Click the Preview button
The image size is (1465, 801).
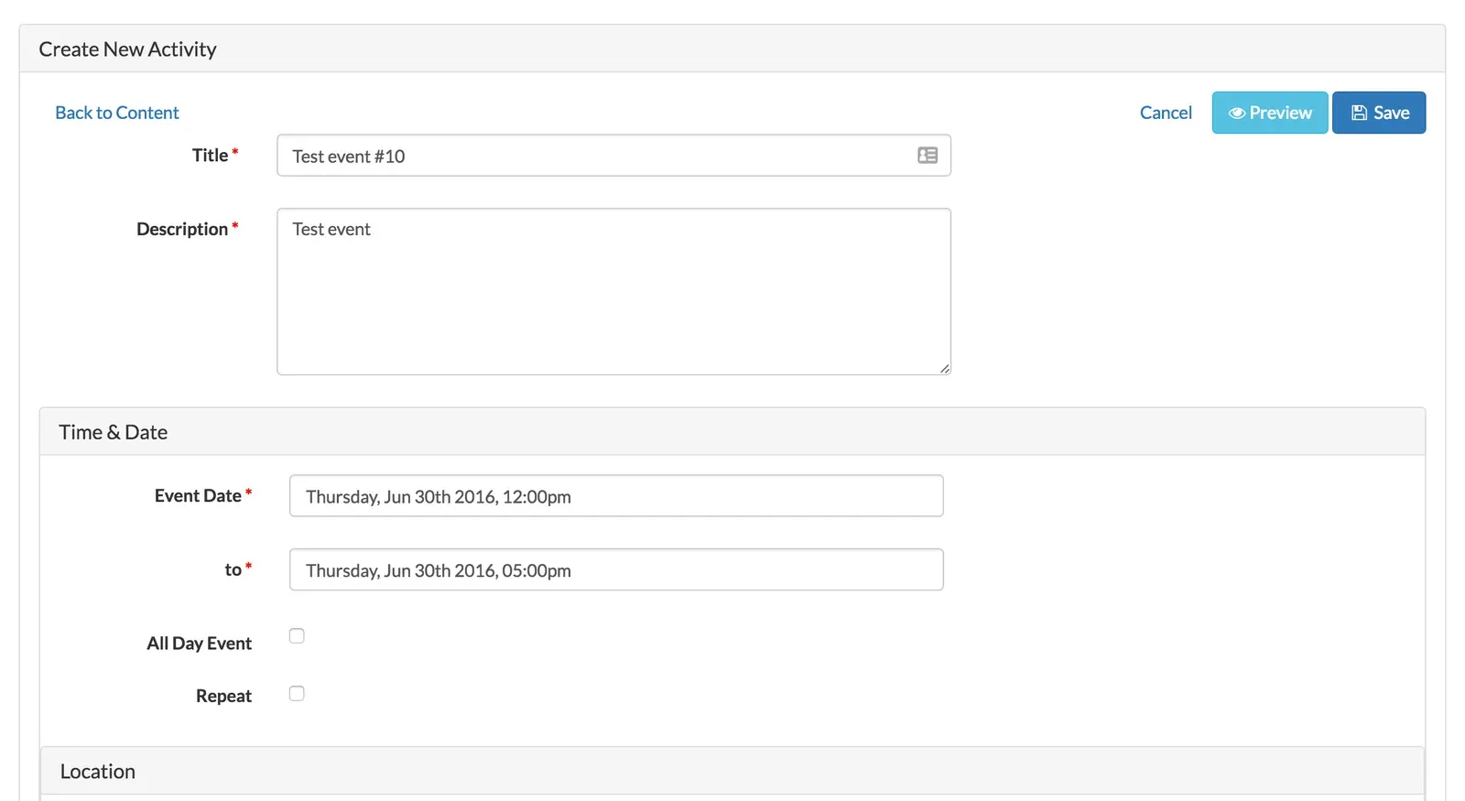tap(1270, 113)
